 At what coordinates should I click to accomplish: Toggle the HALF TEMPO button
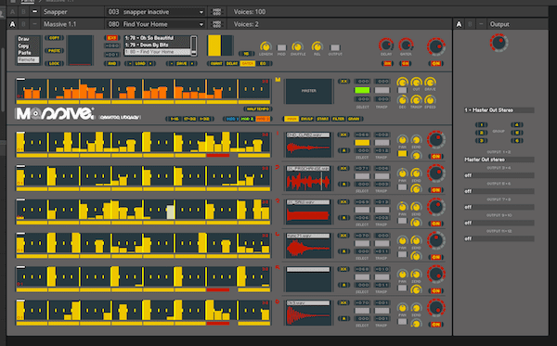click(x=258, y=109)
